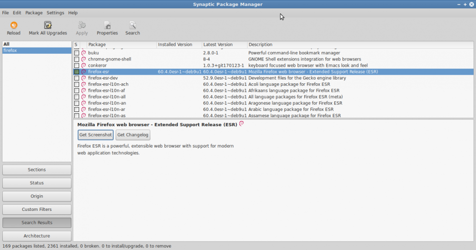
Task: Switch to the Architecture filter view
Action: (37, 236)
